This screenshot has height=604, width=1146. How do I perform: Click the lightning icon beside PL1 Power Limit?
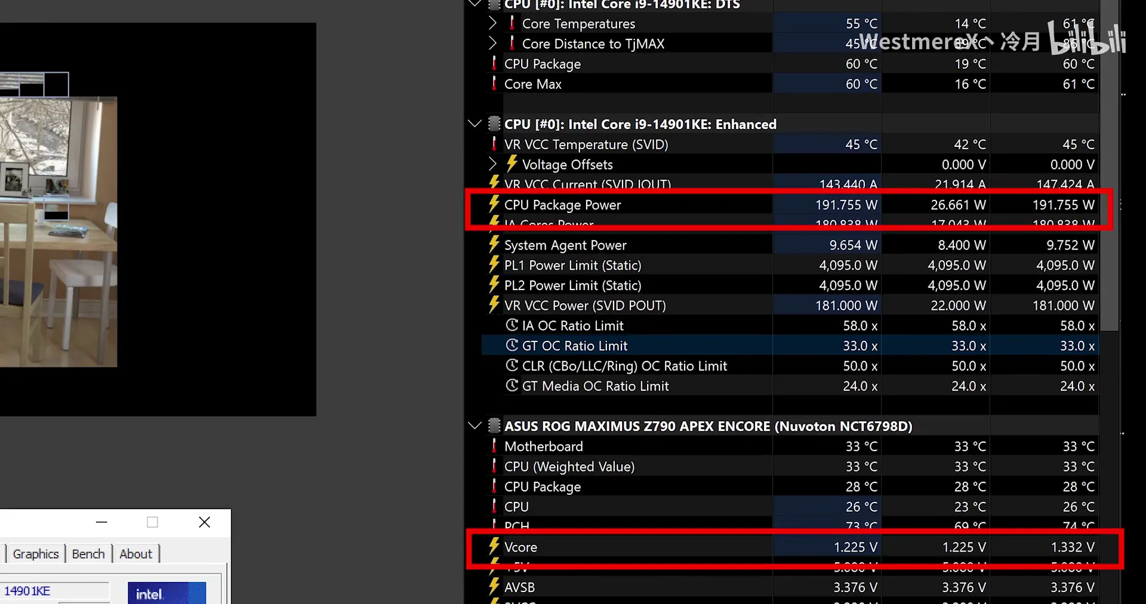494,264
